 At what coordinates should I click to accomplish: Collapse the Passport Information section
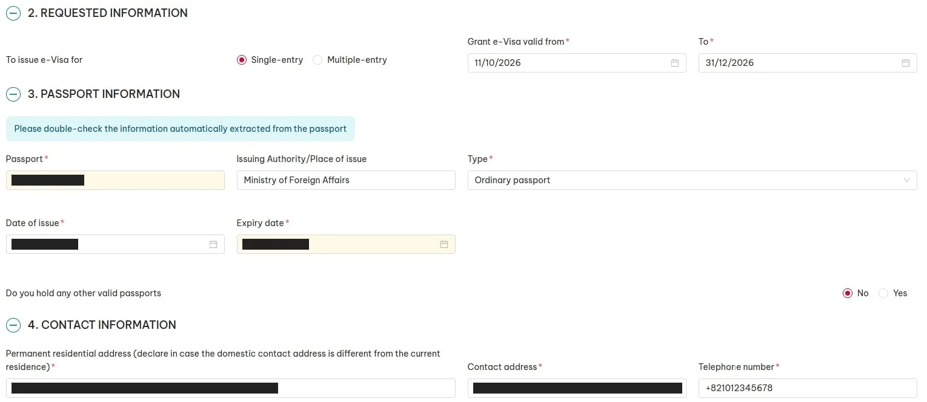[x=13, y=94]
